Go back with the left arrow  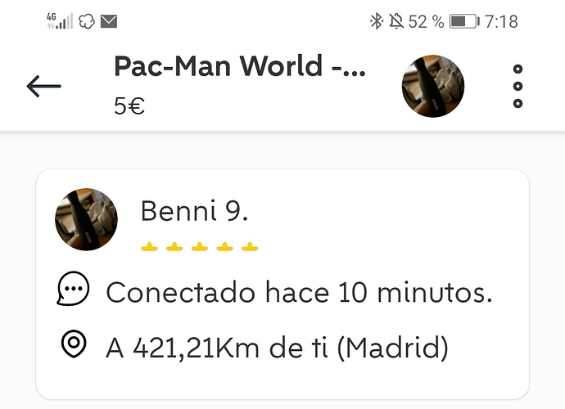point(43,86)
